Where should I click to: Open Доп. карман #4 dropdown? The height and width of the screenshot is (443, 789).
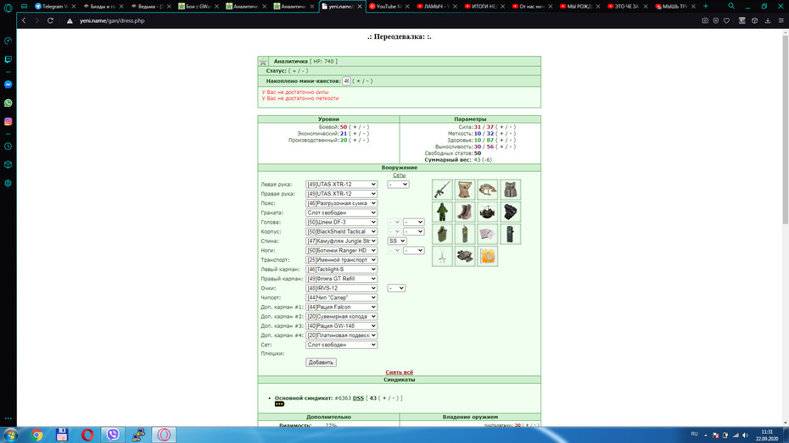point(341,335)
